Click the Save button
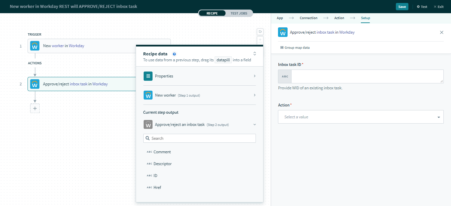Screen dimensions: 451x206 pyautogui.click(x=402, y=6)
